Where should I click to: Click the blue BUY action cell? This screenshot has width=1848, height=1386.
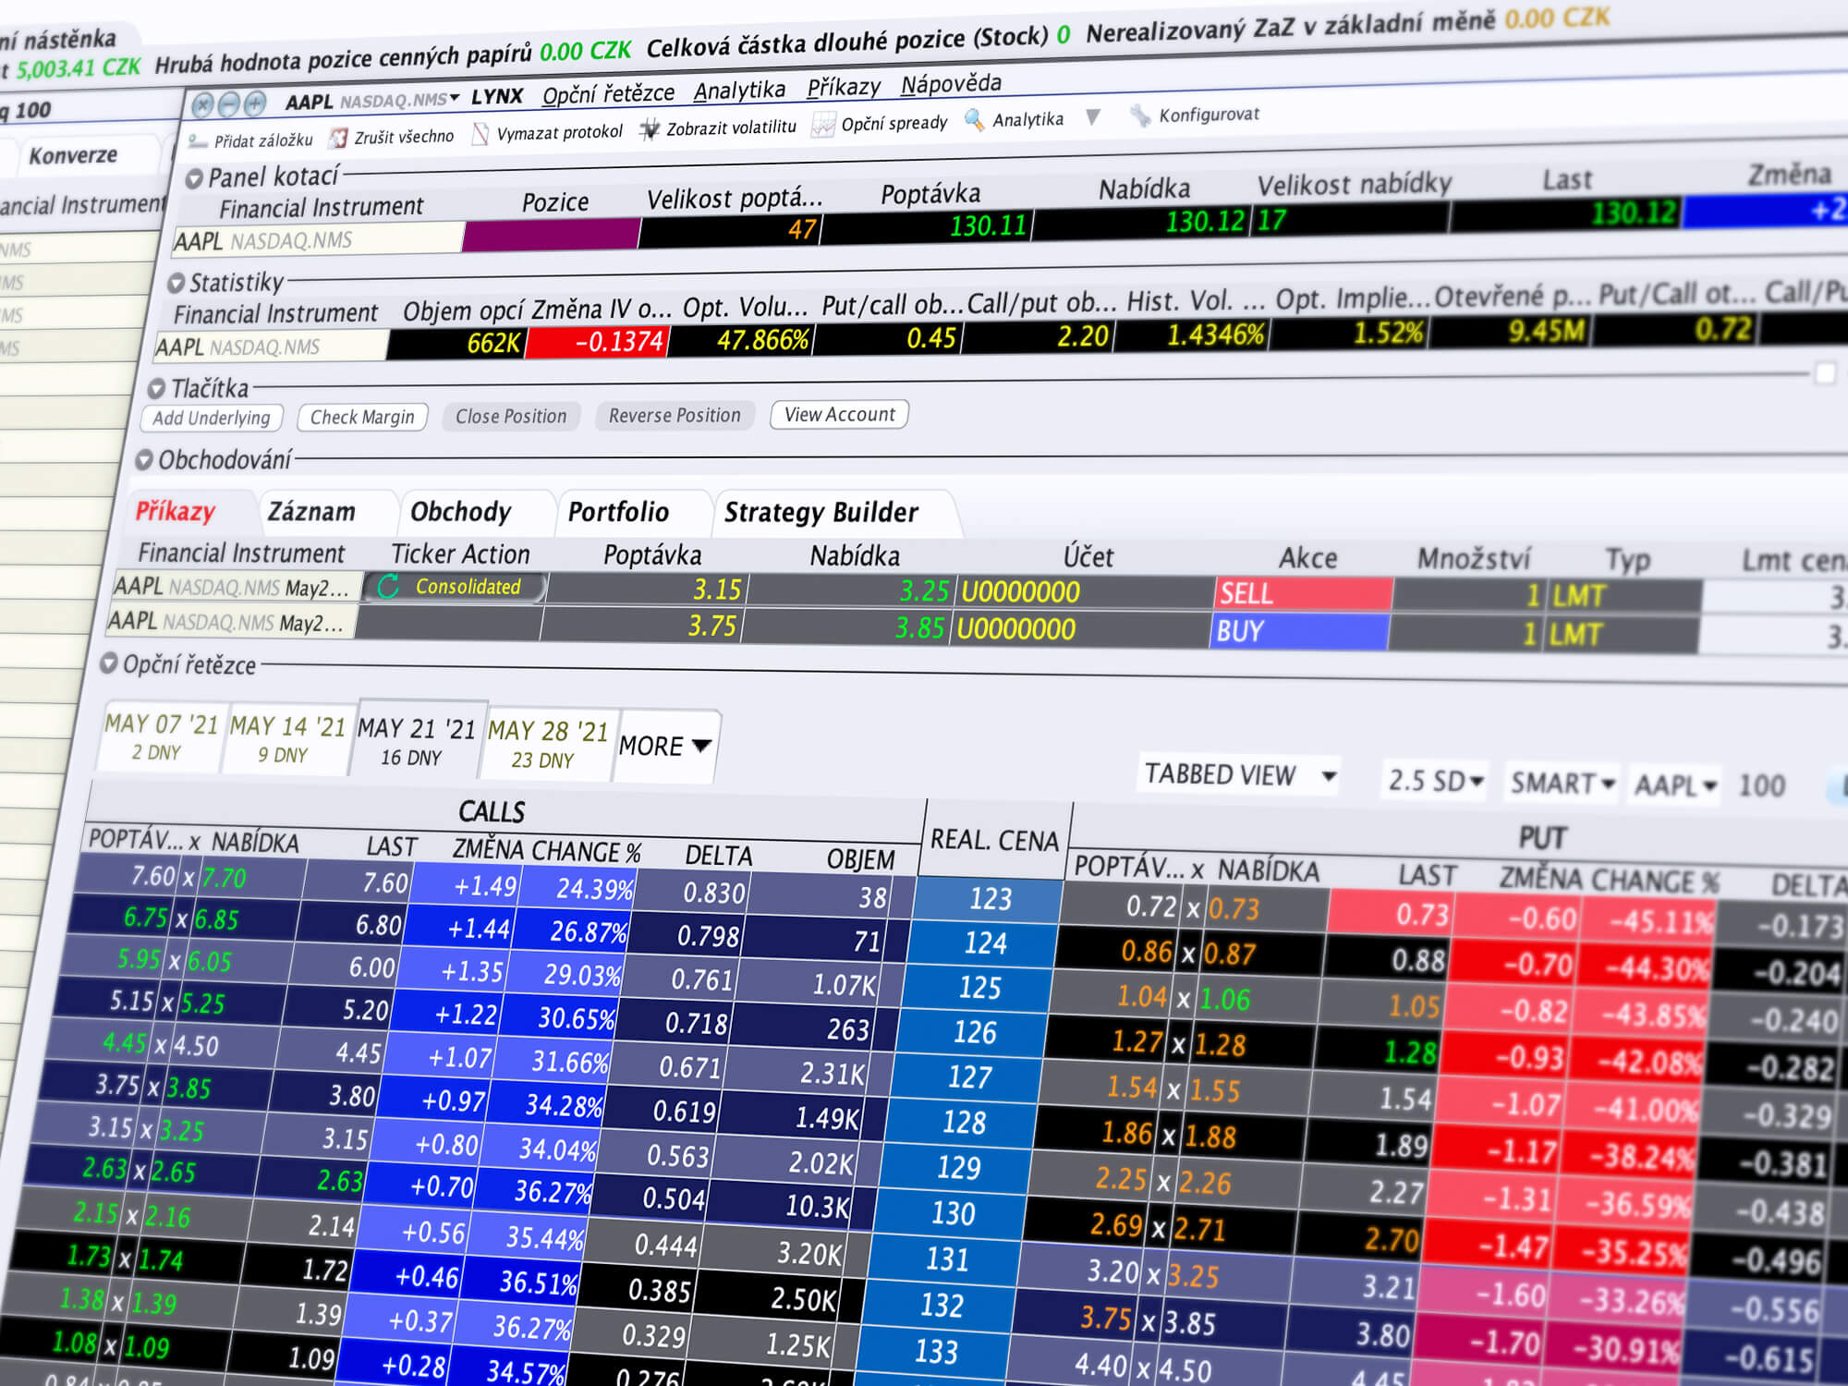tap(1298, 632)
